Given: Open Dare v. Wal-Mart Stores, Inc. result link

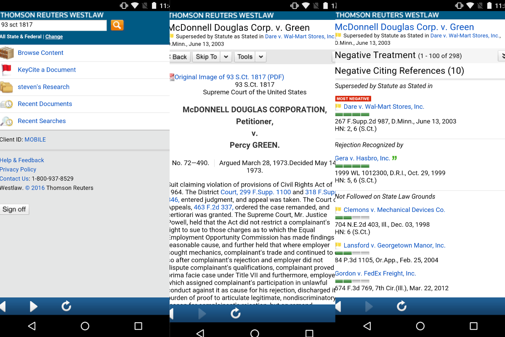Looking at the screenshot, I should (x=384, y=107).
